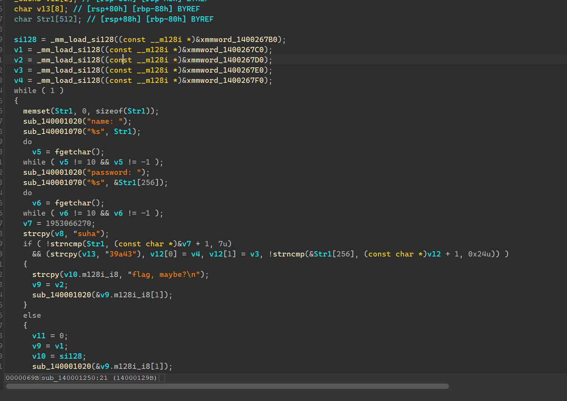This screenshot has height=401, width=567.
Task: Click the "flag, maybe?\n" string literal
Action: [166, 275]
